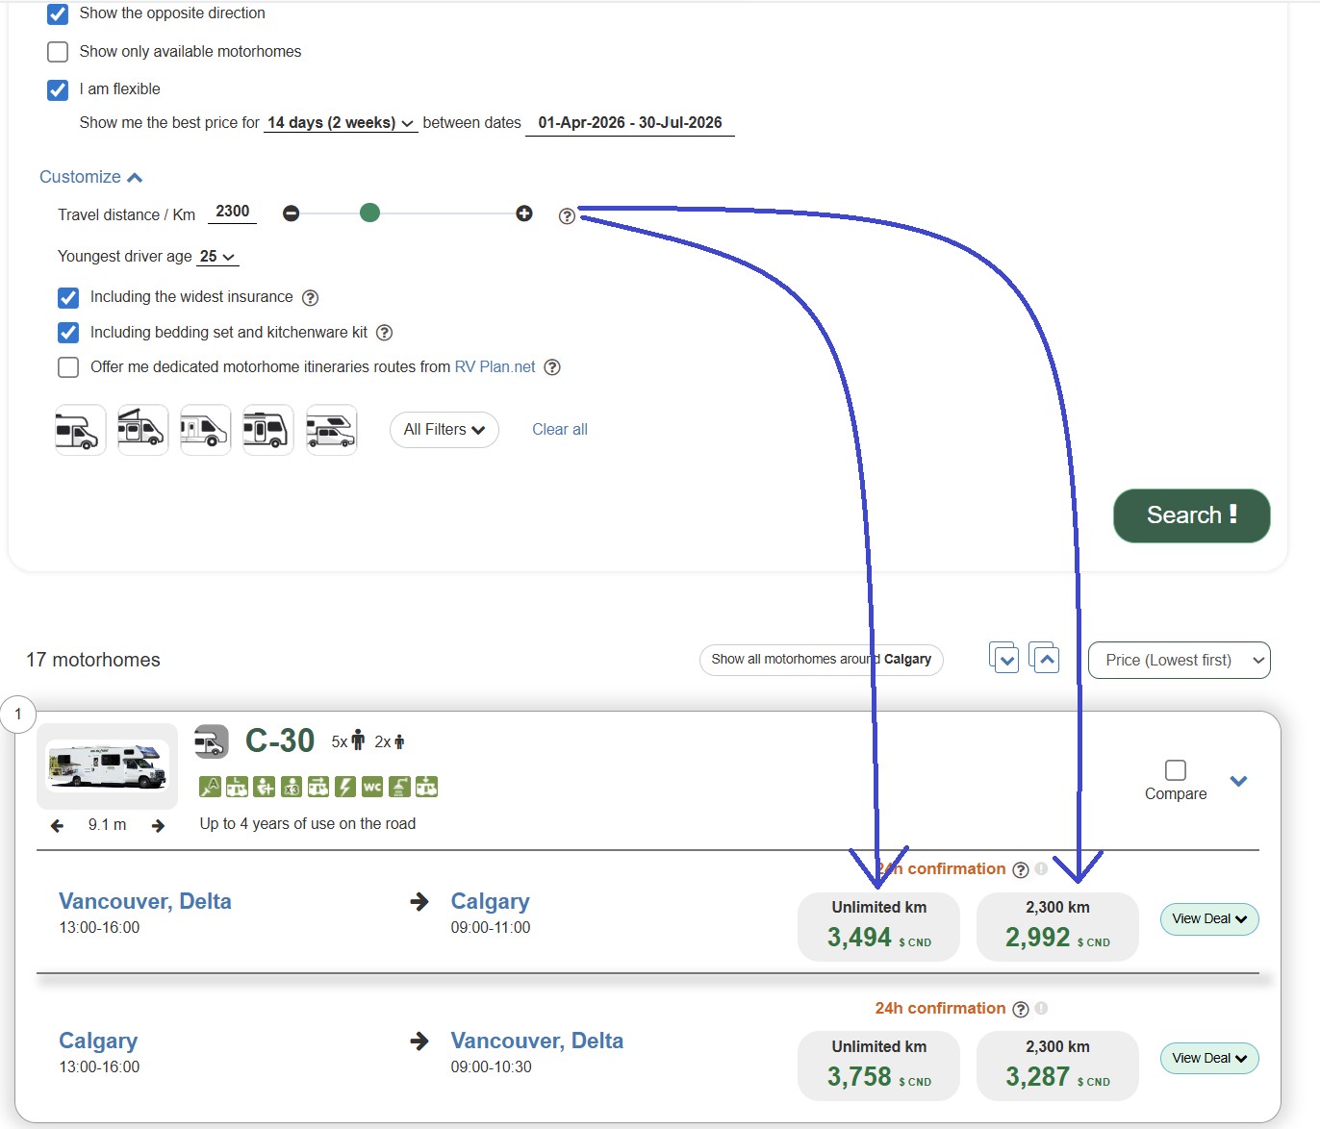Check Offer me dedicated motorhome itineraries routes

[x=67, y=366]
